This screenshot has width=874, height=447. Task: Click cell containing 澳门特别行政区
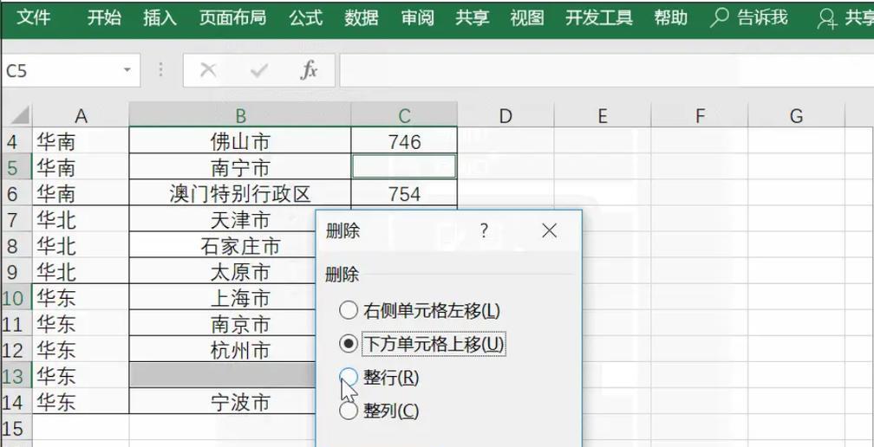(x=240, y=194)
